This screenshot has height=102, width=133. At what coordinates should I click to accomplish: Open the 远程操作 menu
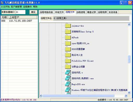[x=27, y=7]
